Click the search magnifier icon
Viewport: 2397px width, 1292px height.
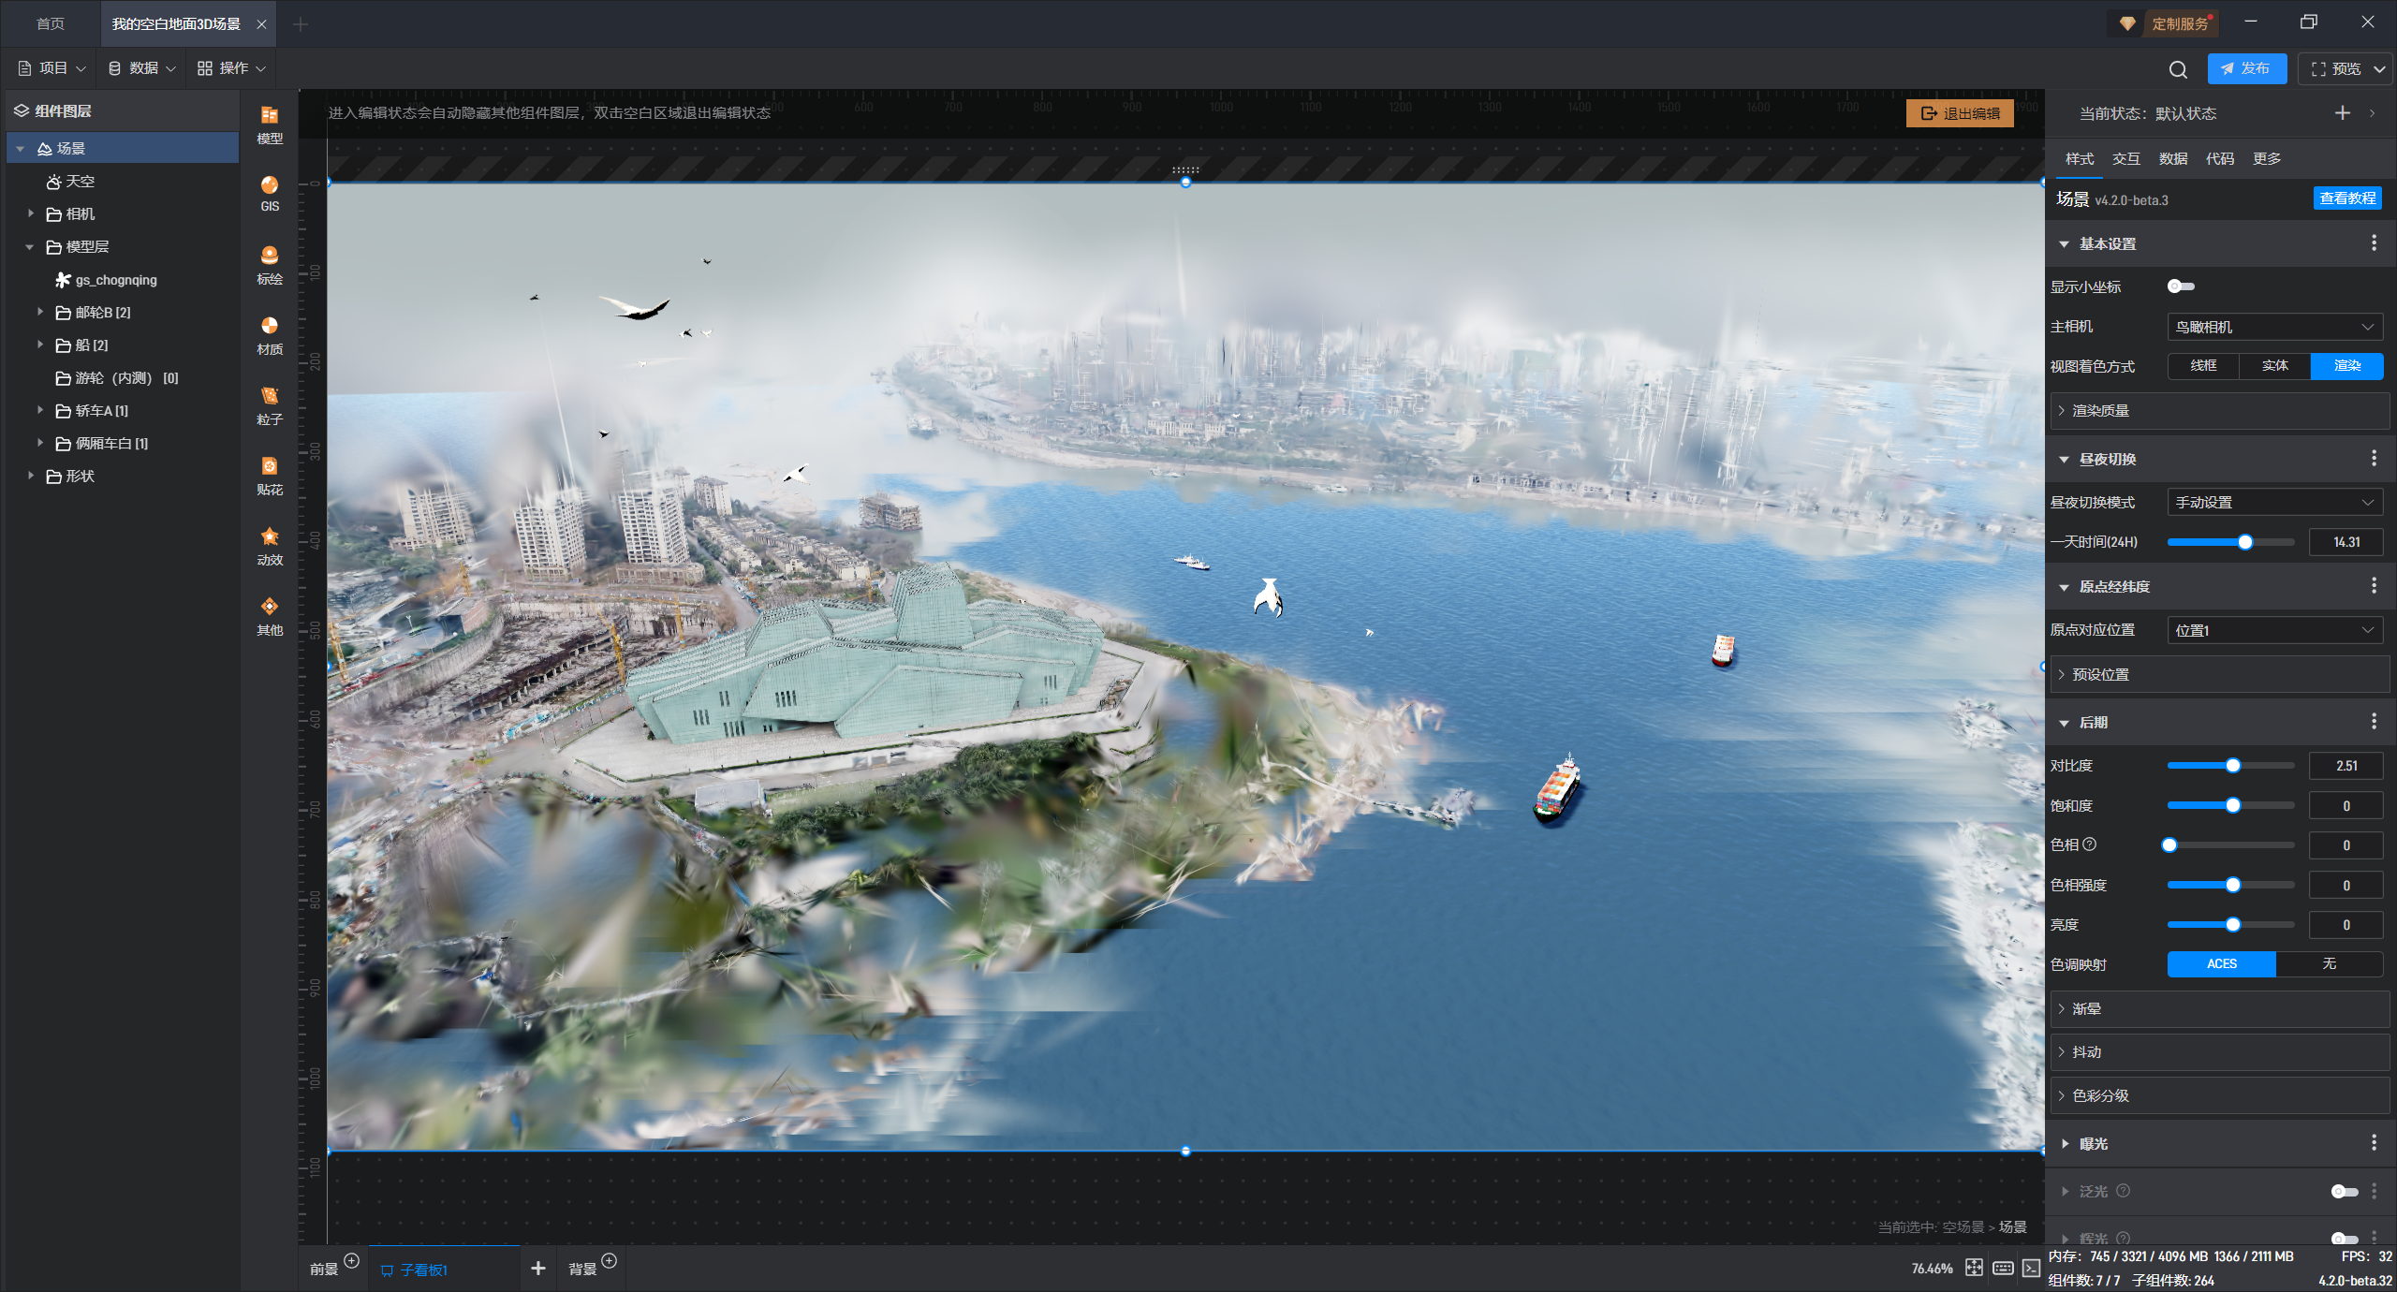(2178, 69)
